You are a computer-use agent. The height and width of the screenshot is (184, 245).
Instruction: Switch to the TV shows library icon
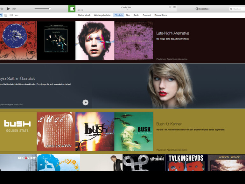[11, 15]
